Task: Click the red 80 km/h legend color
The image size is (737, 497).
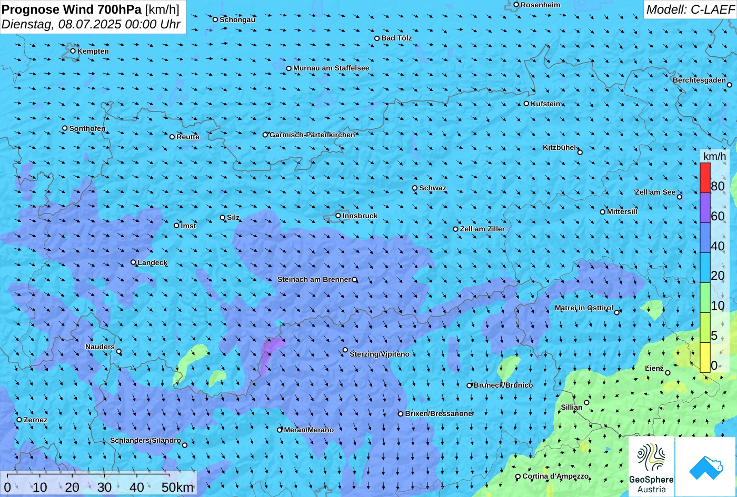Action: pos(705,178)
